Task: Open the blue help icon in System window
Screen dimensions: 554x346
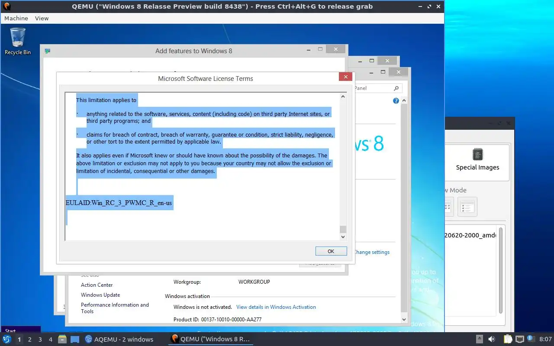Action: (x=396, y=101)
